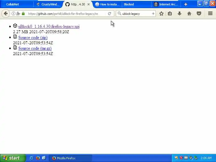Open the network connection tray icon
Image resolution: width=216 pixels, height=162 pixels.
[x=195, y=158]
